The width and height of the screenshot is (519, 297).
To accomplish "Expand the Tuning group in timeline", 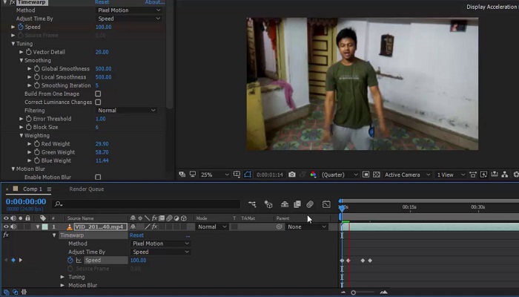I will pyautogui.click(x=63, y=277).
